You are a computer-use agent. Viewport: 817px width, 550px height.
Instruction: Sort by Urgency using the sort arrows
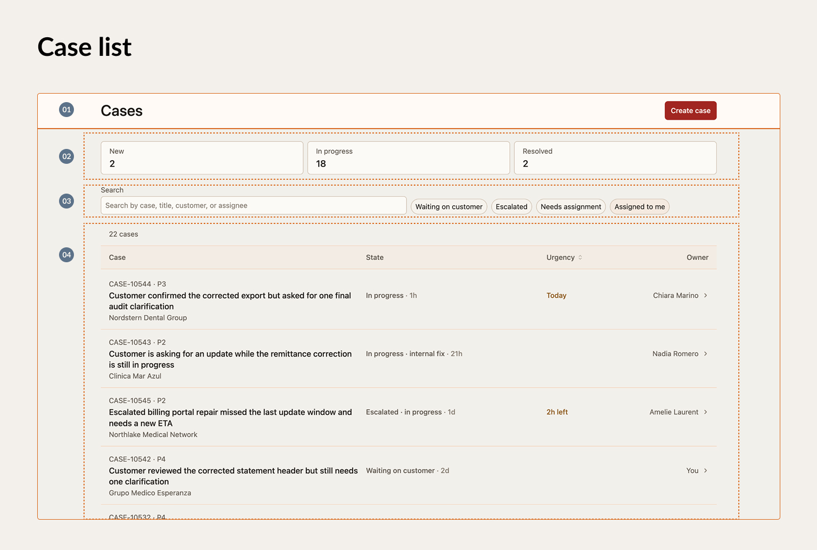(580, 257)
